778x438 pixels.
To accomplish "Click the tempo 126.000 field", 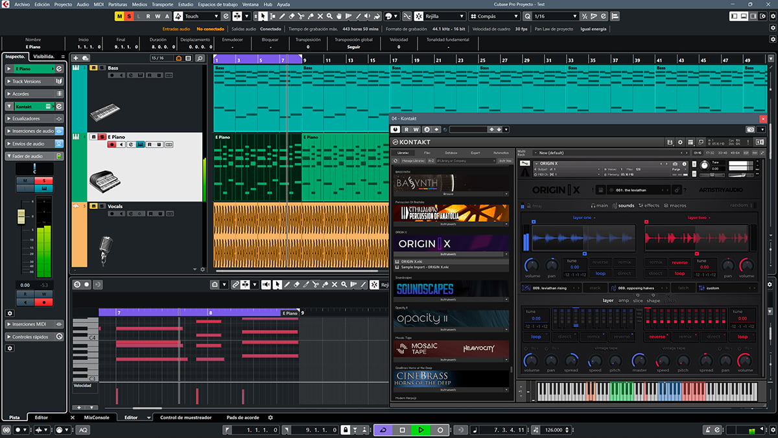I will [x=553, y=430].
